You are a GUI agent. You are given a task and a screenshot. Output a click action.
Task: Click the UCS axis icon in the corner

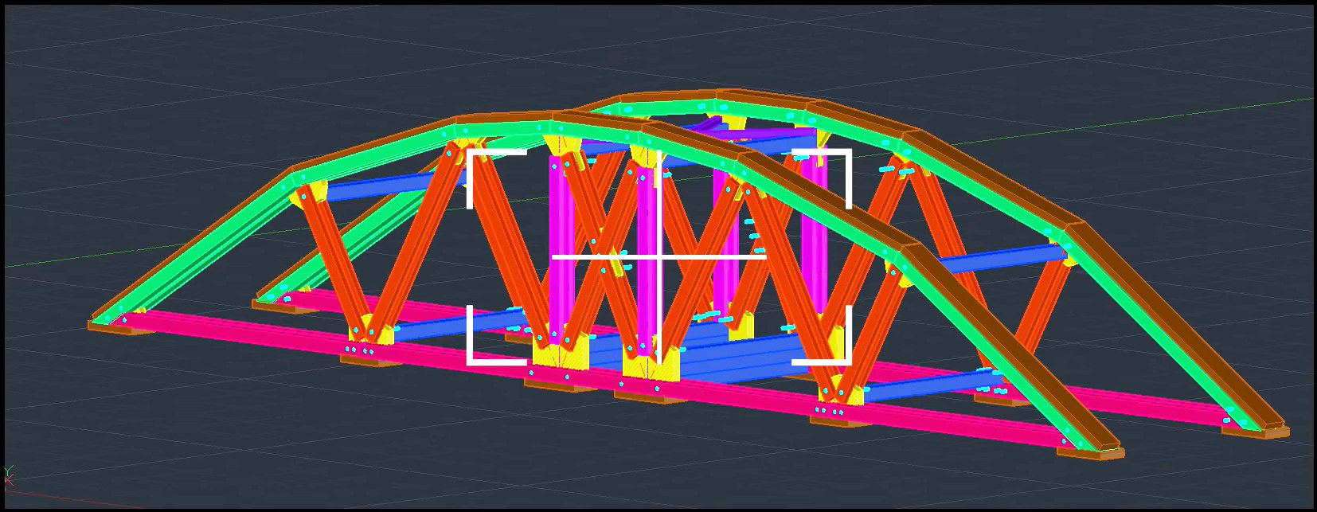(x=9, y=476)
